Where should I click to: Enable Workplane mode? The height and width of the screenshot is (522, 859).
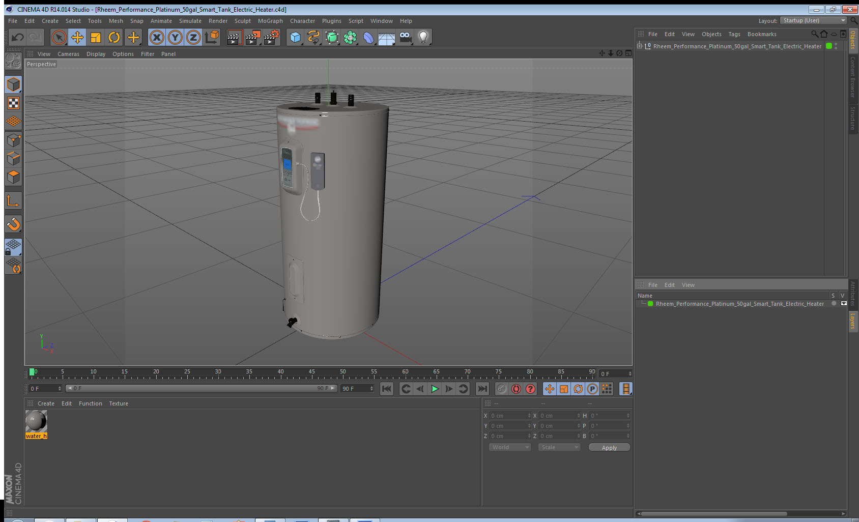pyautogui.click(x=13, y=122)
